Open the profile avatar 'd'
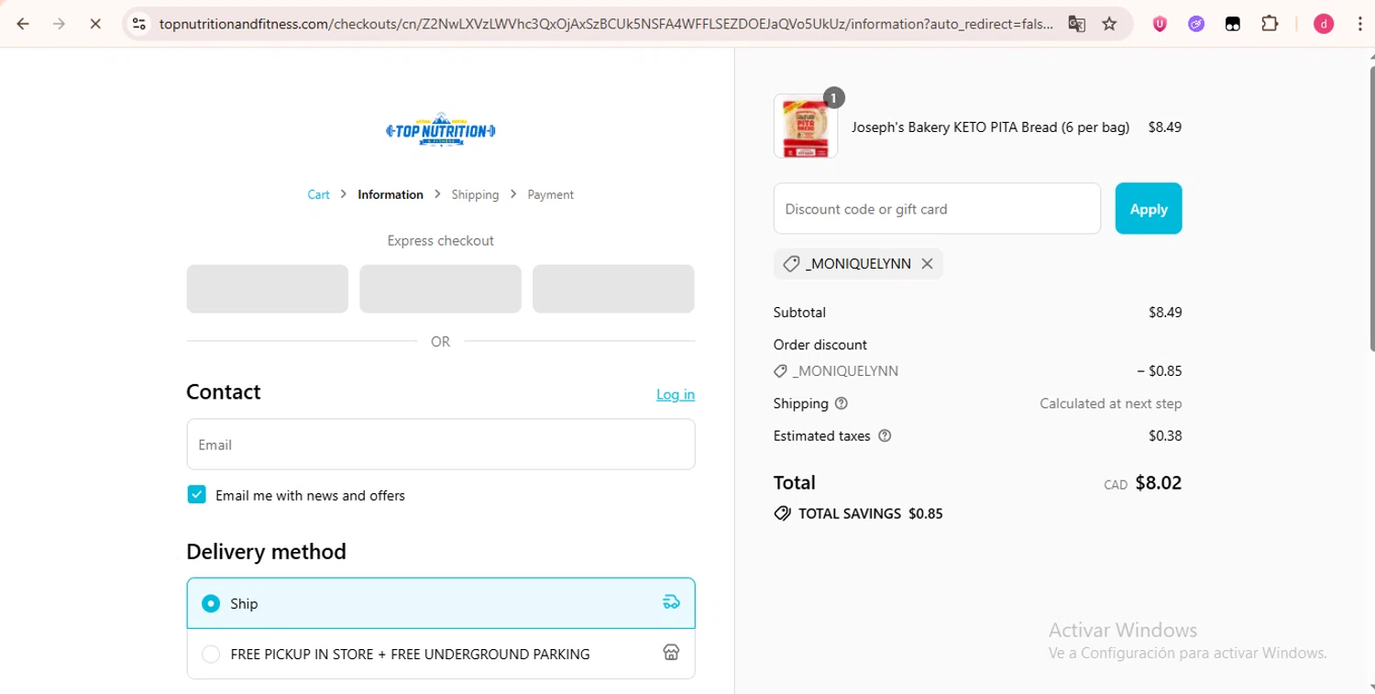Image resolution: width=1375 pixels, height=694 pixels. coord(1324,24)
